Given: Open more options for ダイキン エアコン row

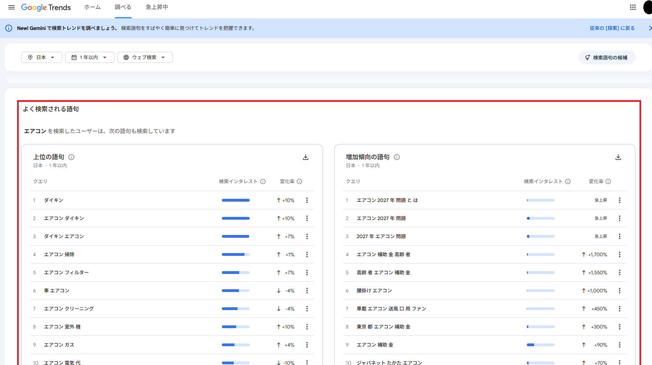Looking at the screenshot, I should (x=307, y=236).
